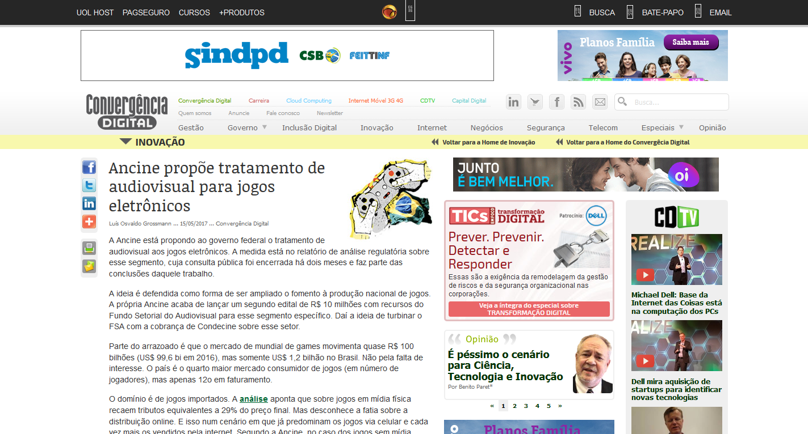Click the Newsletter link
The width and height of the screenshot is (808, 434).
tap(330, 113)
